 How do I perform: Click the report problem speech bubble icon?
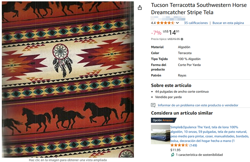[153, 105]
